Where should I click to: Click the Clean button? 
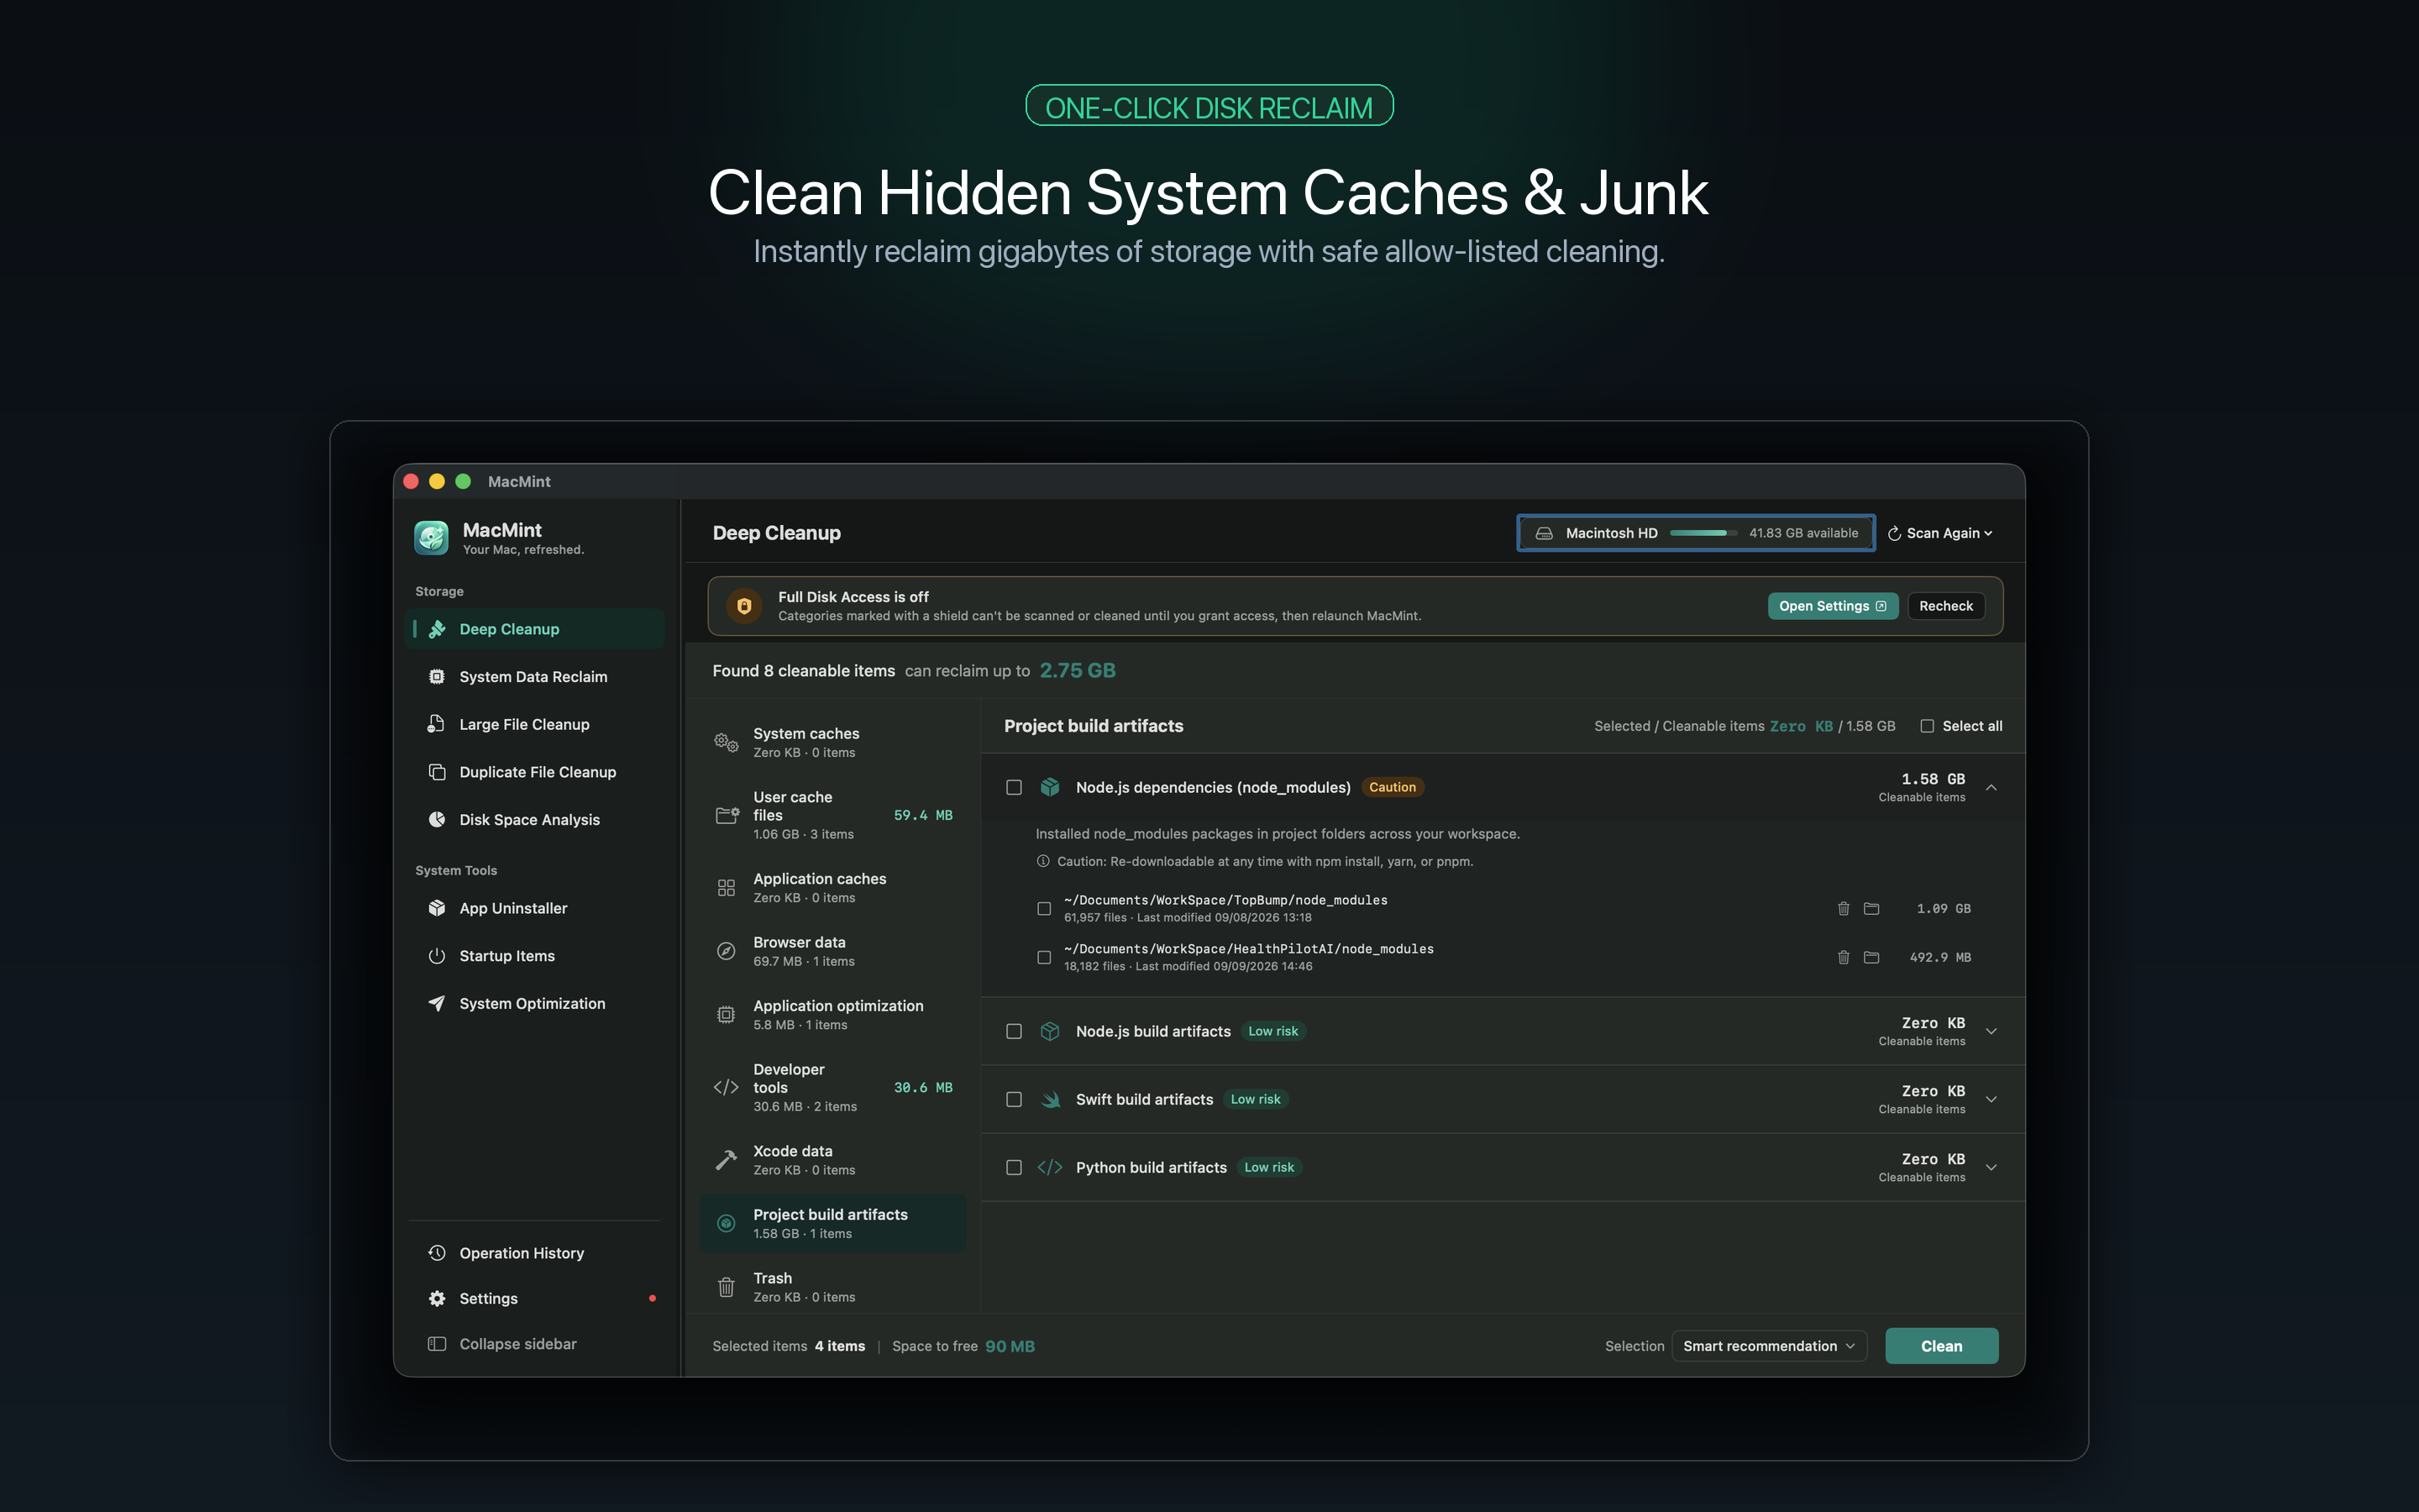(x=1941, y=1346)
